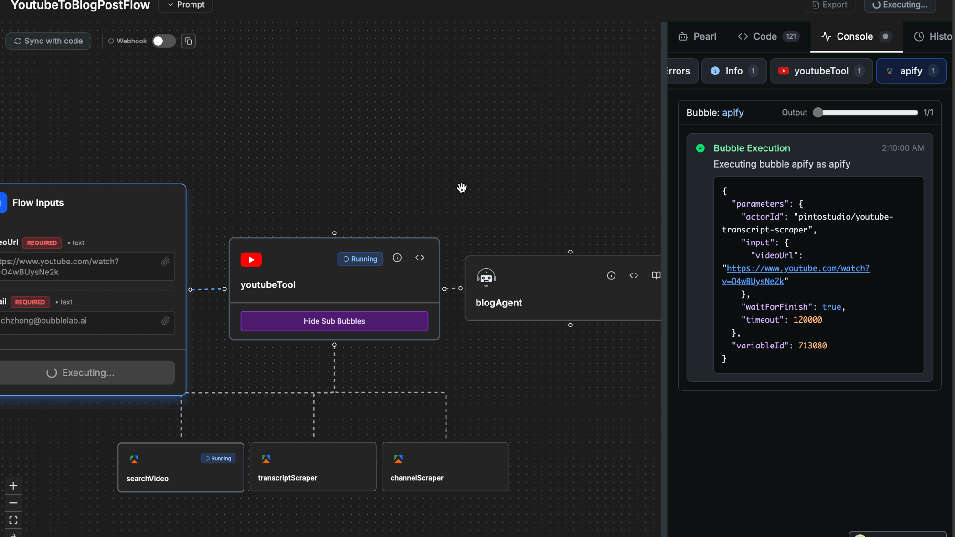Toggle the Webhook switch

coord(164,42)
